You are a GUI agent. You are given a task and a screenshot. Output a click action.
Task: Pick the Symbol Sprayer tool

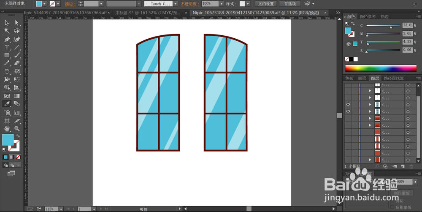click(x=7, y=112)
